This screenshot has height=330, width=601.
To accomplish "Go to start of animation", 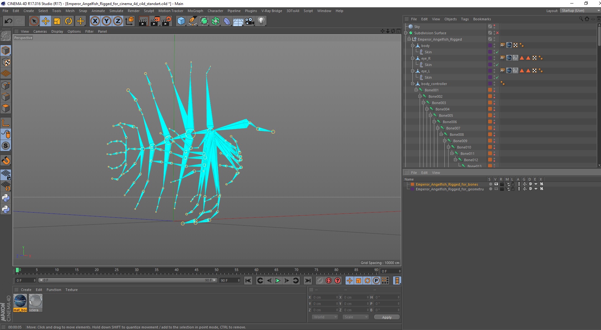I will [x=248, y=280].
